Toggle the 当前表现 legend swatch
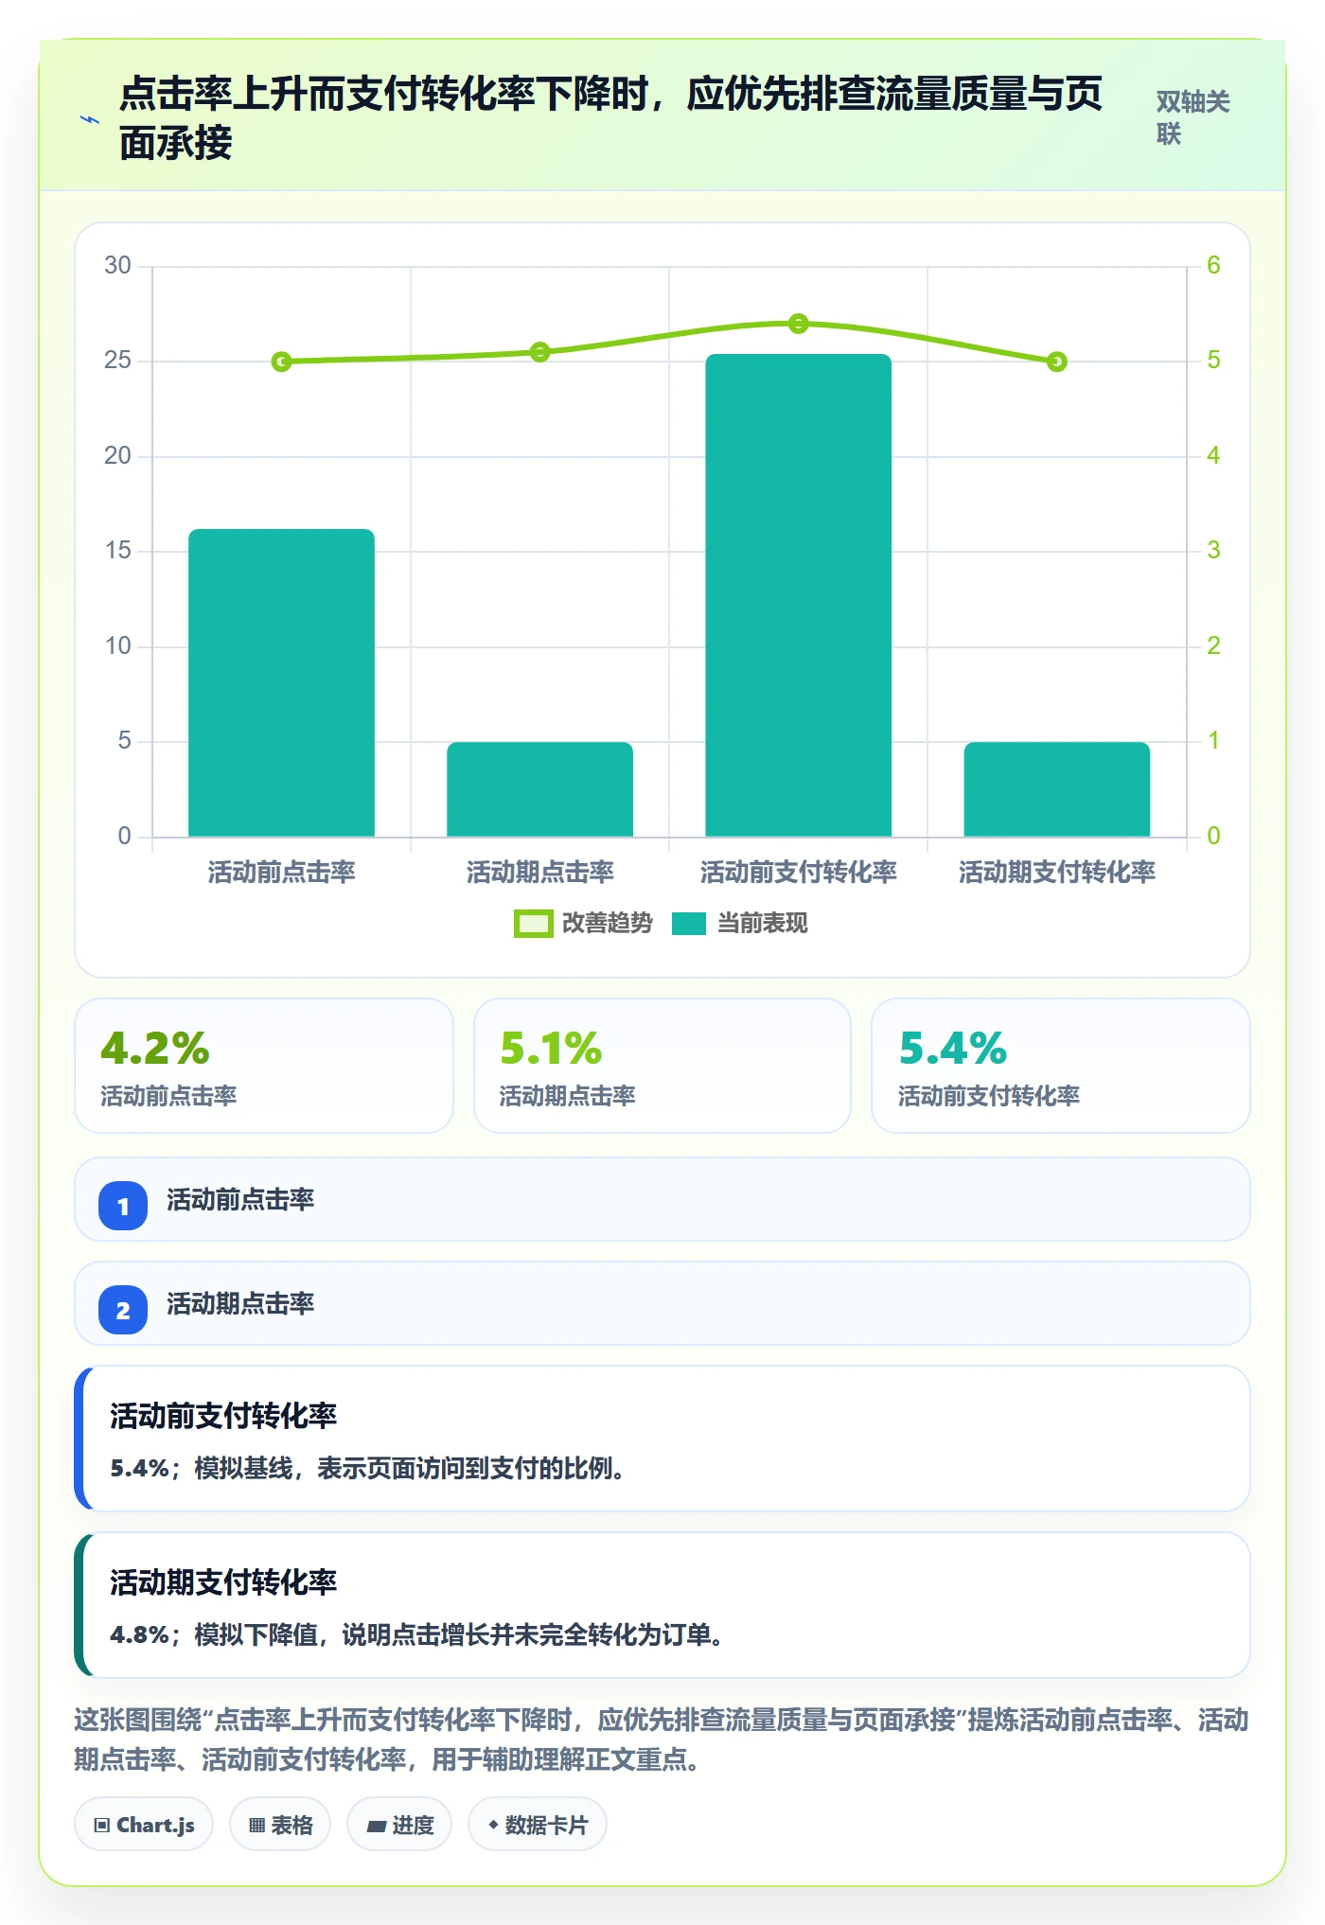The height and width of the screenshot is (1925, 1325). coord(688,924)
